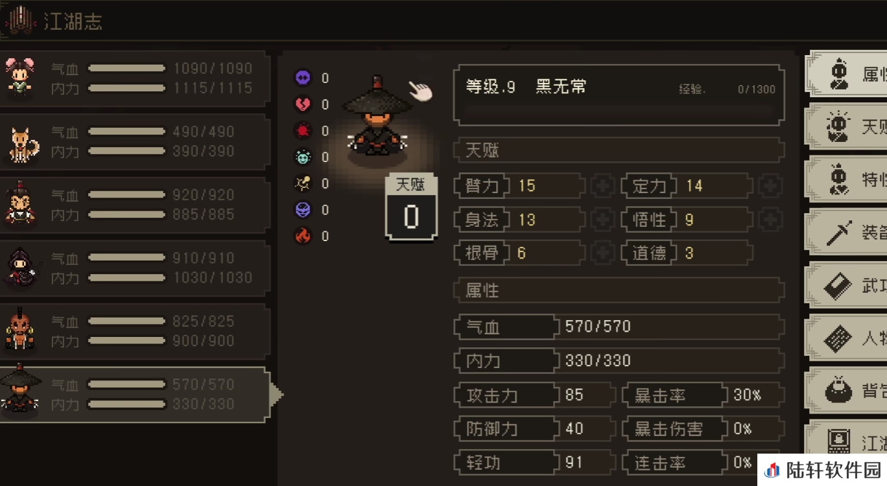This screenshot has height=486, width=887.
Task: Click the broken heart status icon
Action: [x=303, y=104]
